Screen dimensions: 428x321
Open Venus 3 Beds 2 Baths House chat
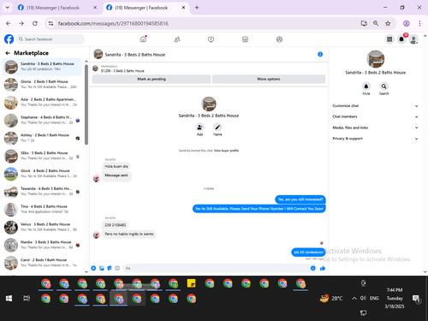[42, 228]
